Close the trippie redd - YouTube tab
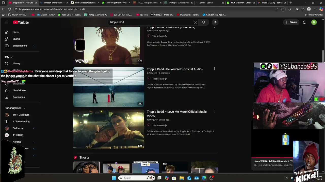The width and height of the screenshot is (325, 182). point(36,3)
